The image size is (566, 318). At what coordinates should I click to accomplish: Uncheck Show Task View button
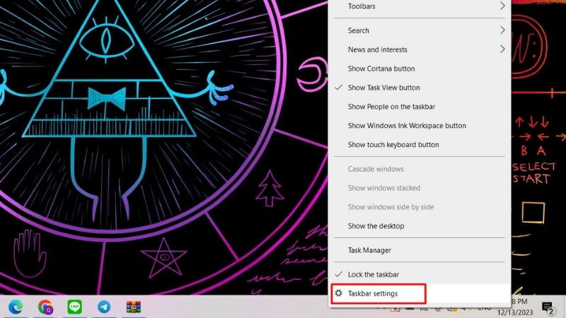tap(420, 88)
